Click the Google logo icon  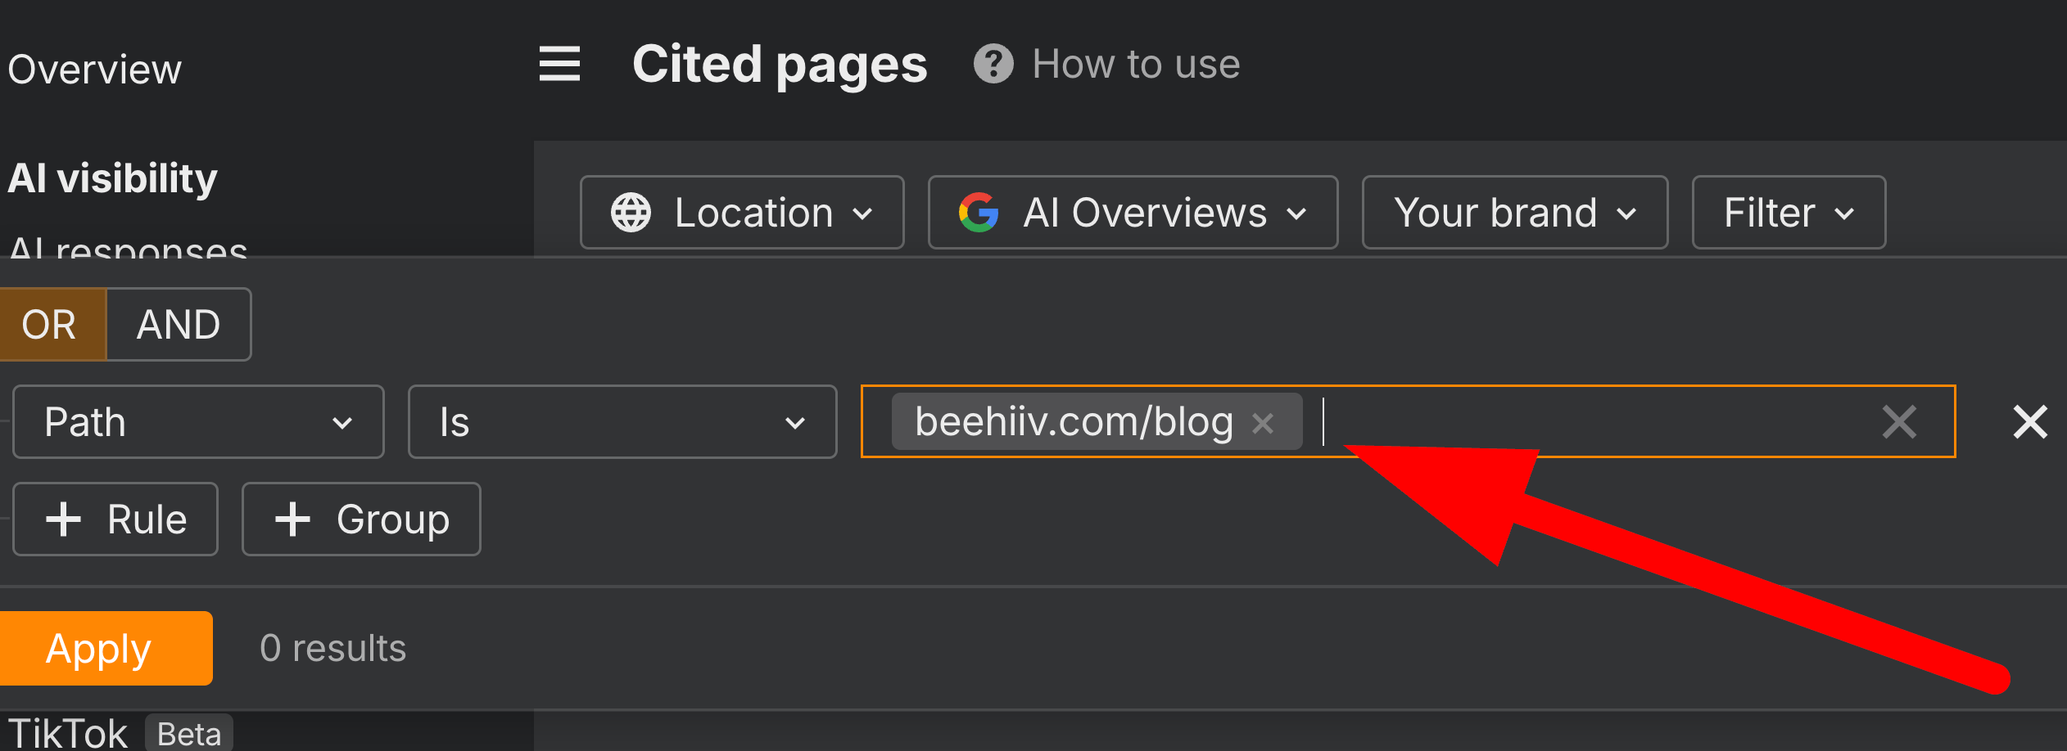click(x=979, y=213)
